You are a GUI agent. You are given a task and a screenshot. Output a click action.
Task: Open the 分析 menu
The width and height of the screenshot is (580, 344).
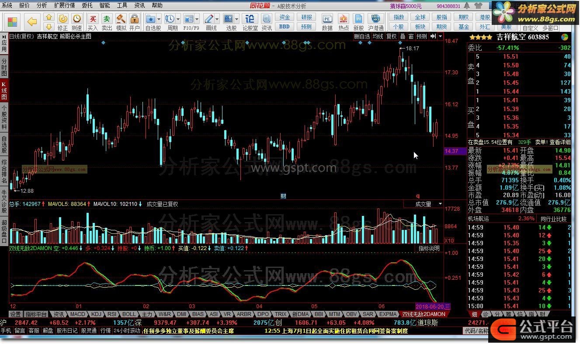pos(42,6)
